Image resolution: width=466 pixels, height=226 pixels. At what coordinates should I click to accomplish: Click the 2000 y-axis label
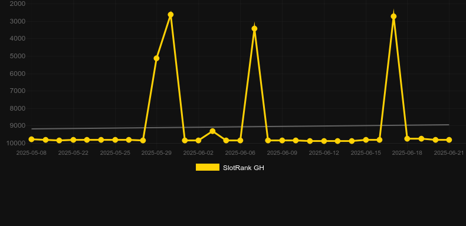(x=18, y=4)
